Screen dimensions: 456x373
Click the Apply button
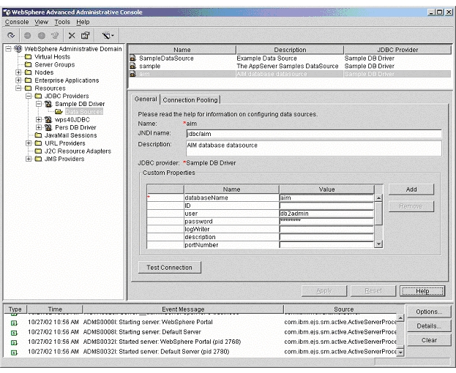pyautogui.click(x=324, y=291)
